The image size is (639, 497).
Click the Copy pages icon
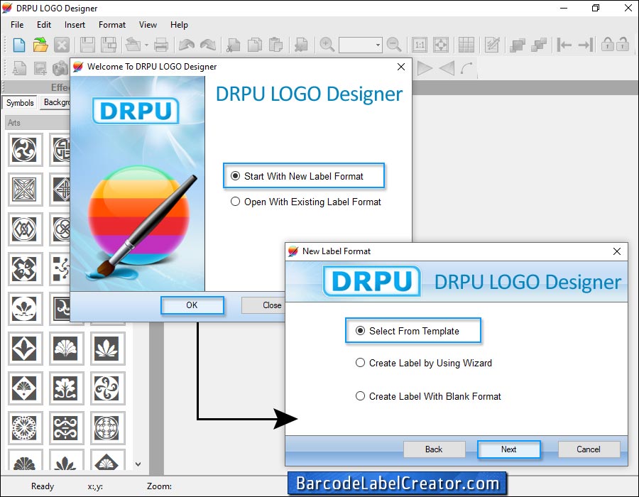click(255, 45)
